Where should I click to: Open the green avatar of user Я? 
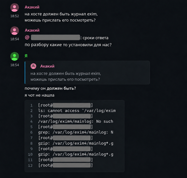[x=14, y=56]
